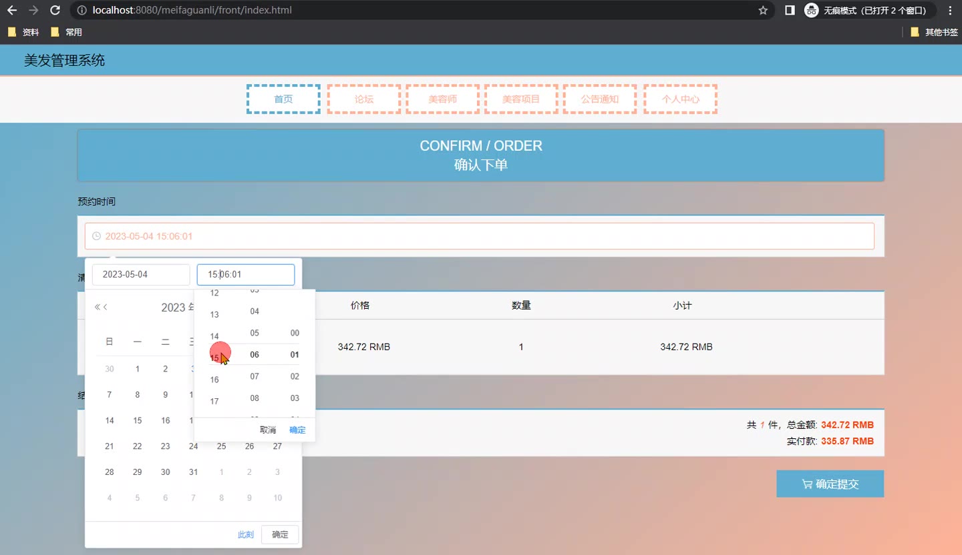Switch to the 首页 navigation tab
This screenshot has height=555, width=962.
[283, 99]
